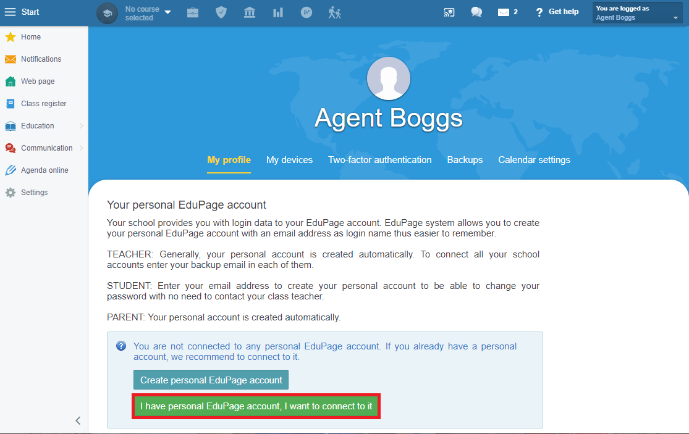
Task: Click the shield checkmark icon in toolbar
Action: click(221, 13)
